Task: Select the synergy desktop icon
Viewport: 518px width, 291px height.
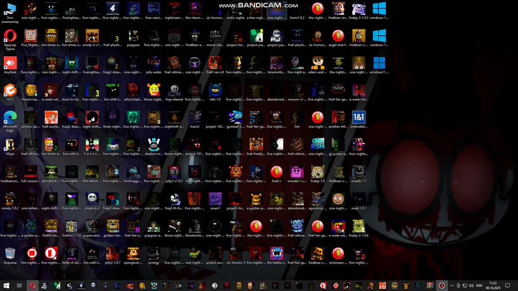Action: point(154,255)
